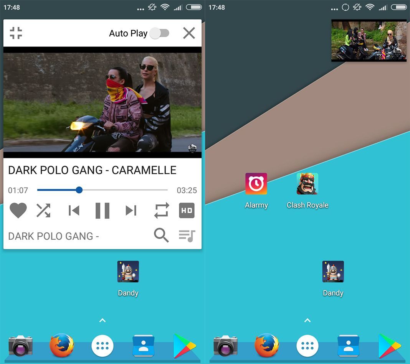Open the Dandy app on the right screen
The height and width of the screenshot is (364, 410).
click(x=333, y=272)
